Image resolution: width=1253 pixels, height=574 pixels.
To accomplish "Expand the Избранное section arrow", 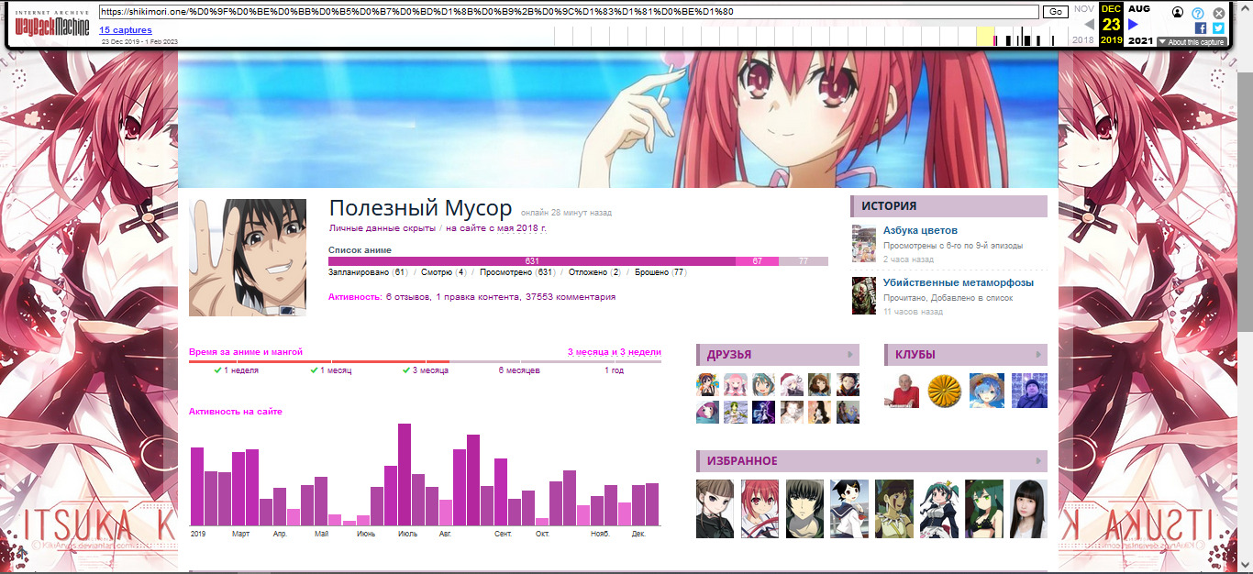I will (1039, 461).
